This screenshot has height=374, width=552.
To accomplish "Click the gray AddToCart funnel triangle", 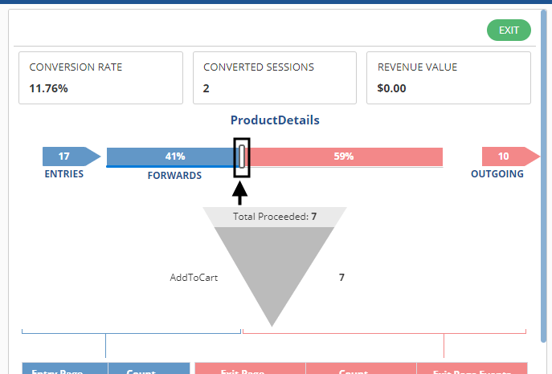I will pyautogui.click(x=274, y=276).
